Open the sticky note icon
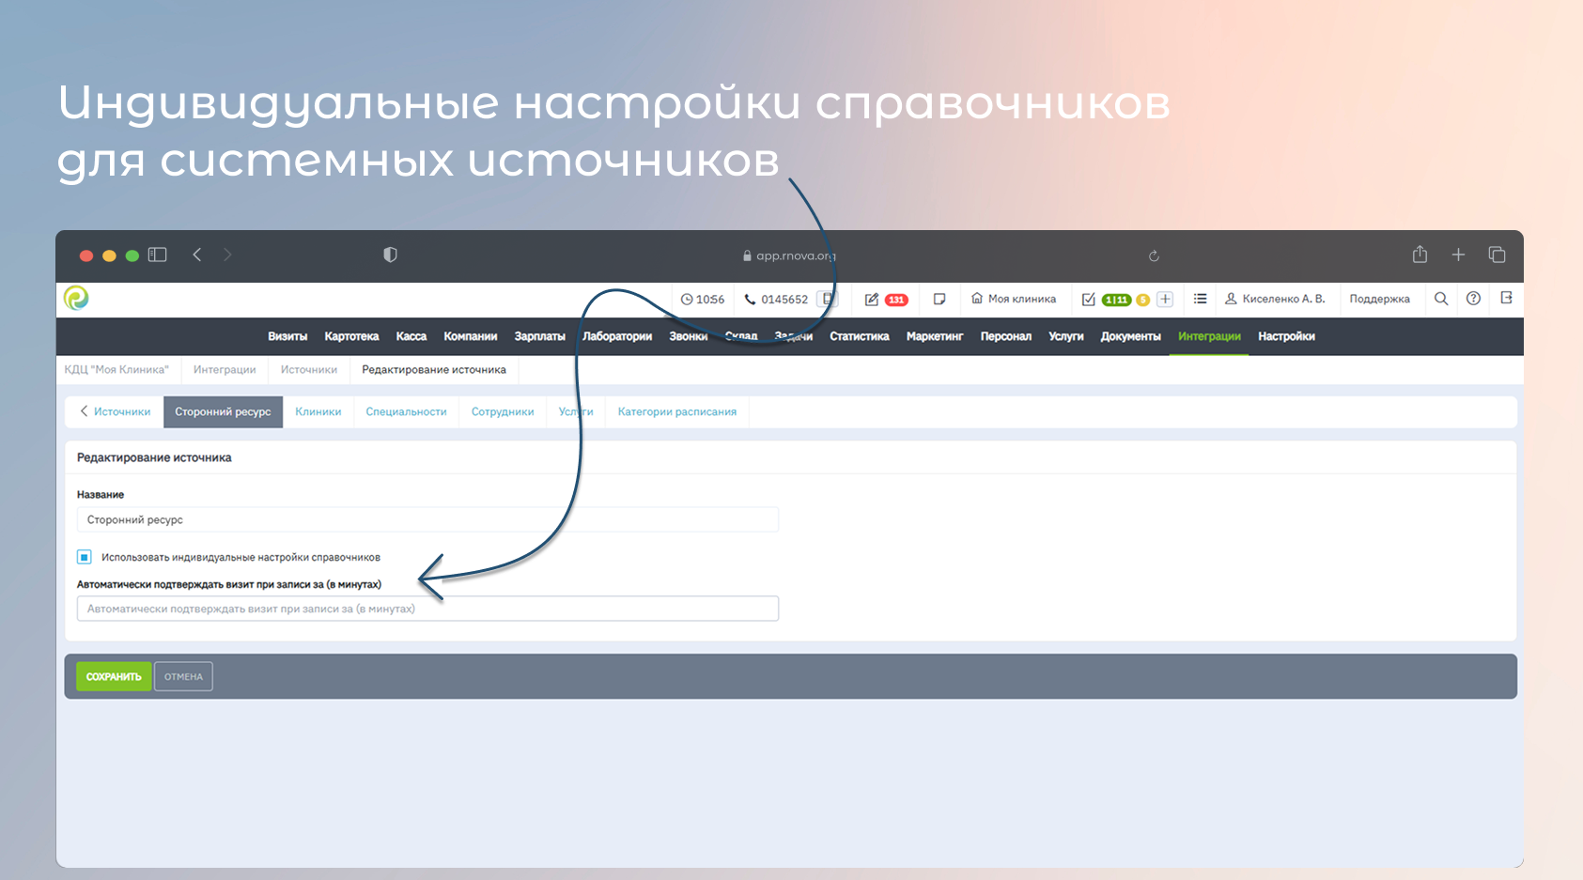The height and width of the screenshot is (880, 1583). (x=939, y=300)
